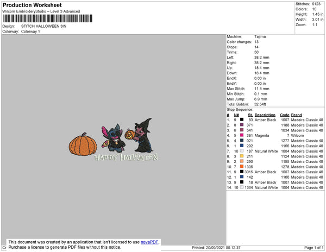Click stitch count 1364 in stop 14
The image size is (326, 252).
(x=249, y=187)
